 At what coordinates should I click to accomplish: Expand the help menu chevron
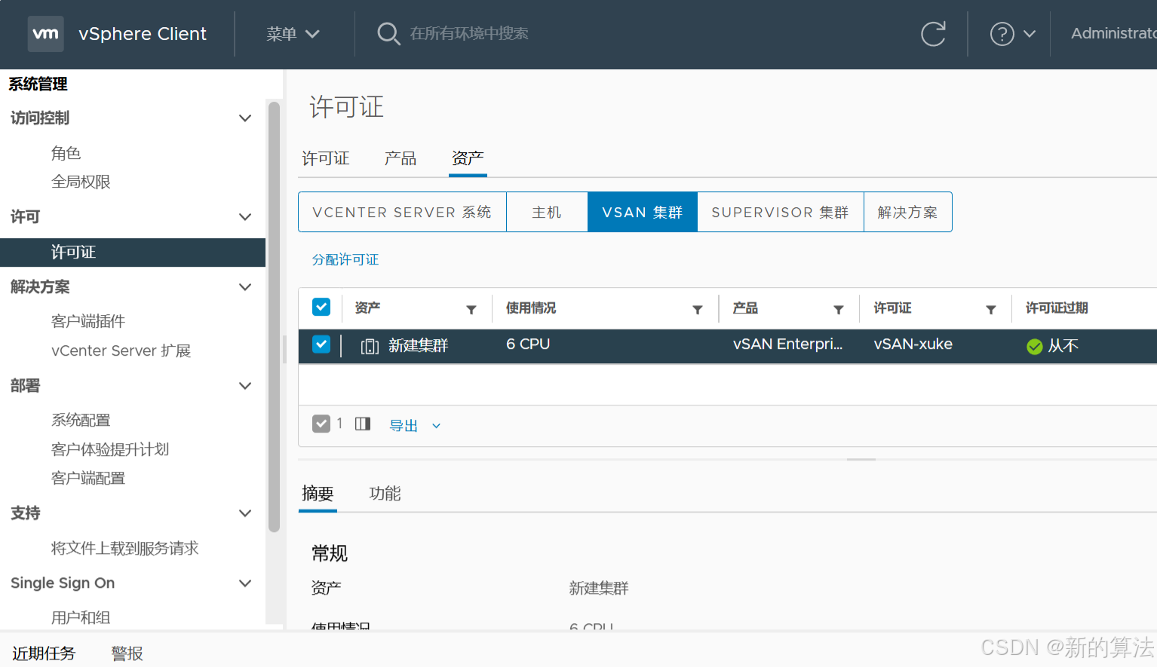point(1030,34)
